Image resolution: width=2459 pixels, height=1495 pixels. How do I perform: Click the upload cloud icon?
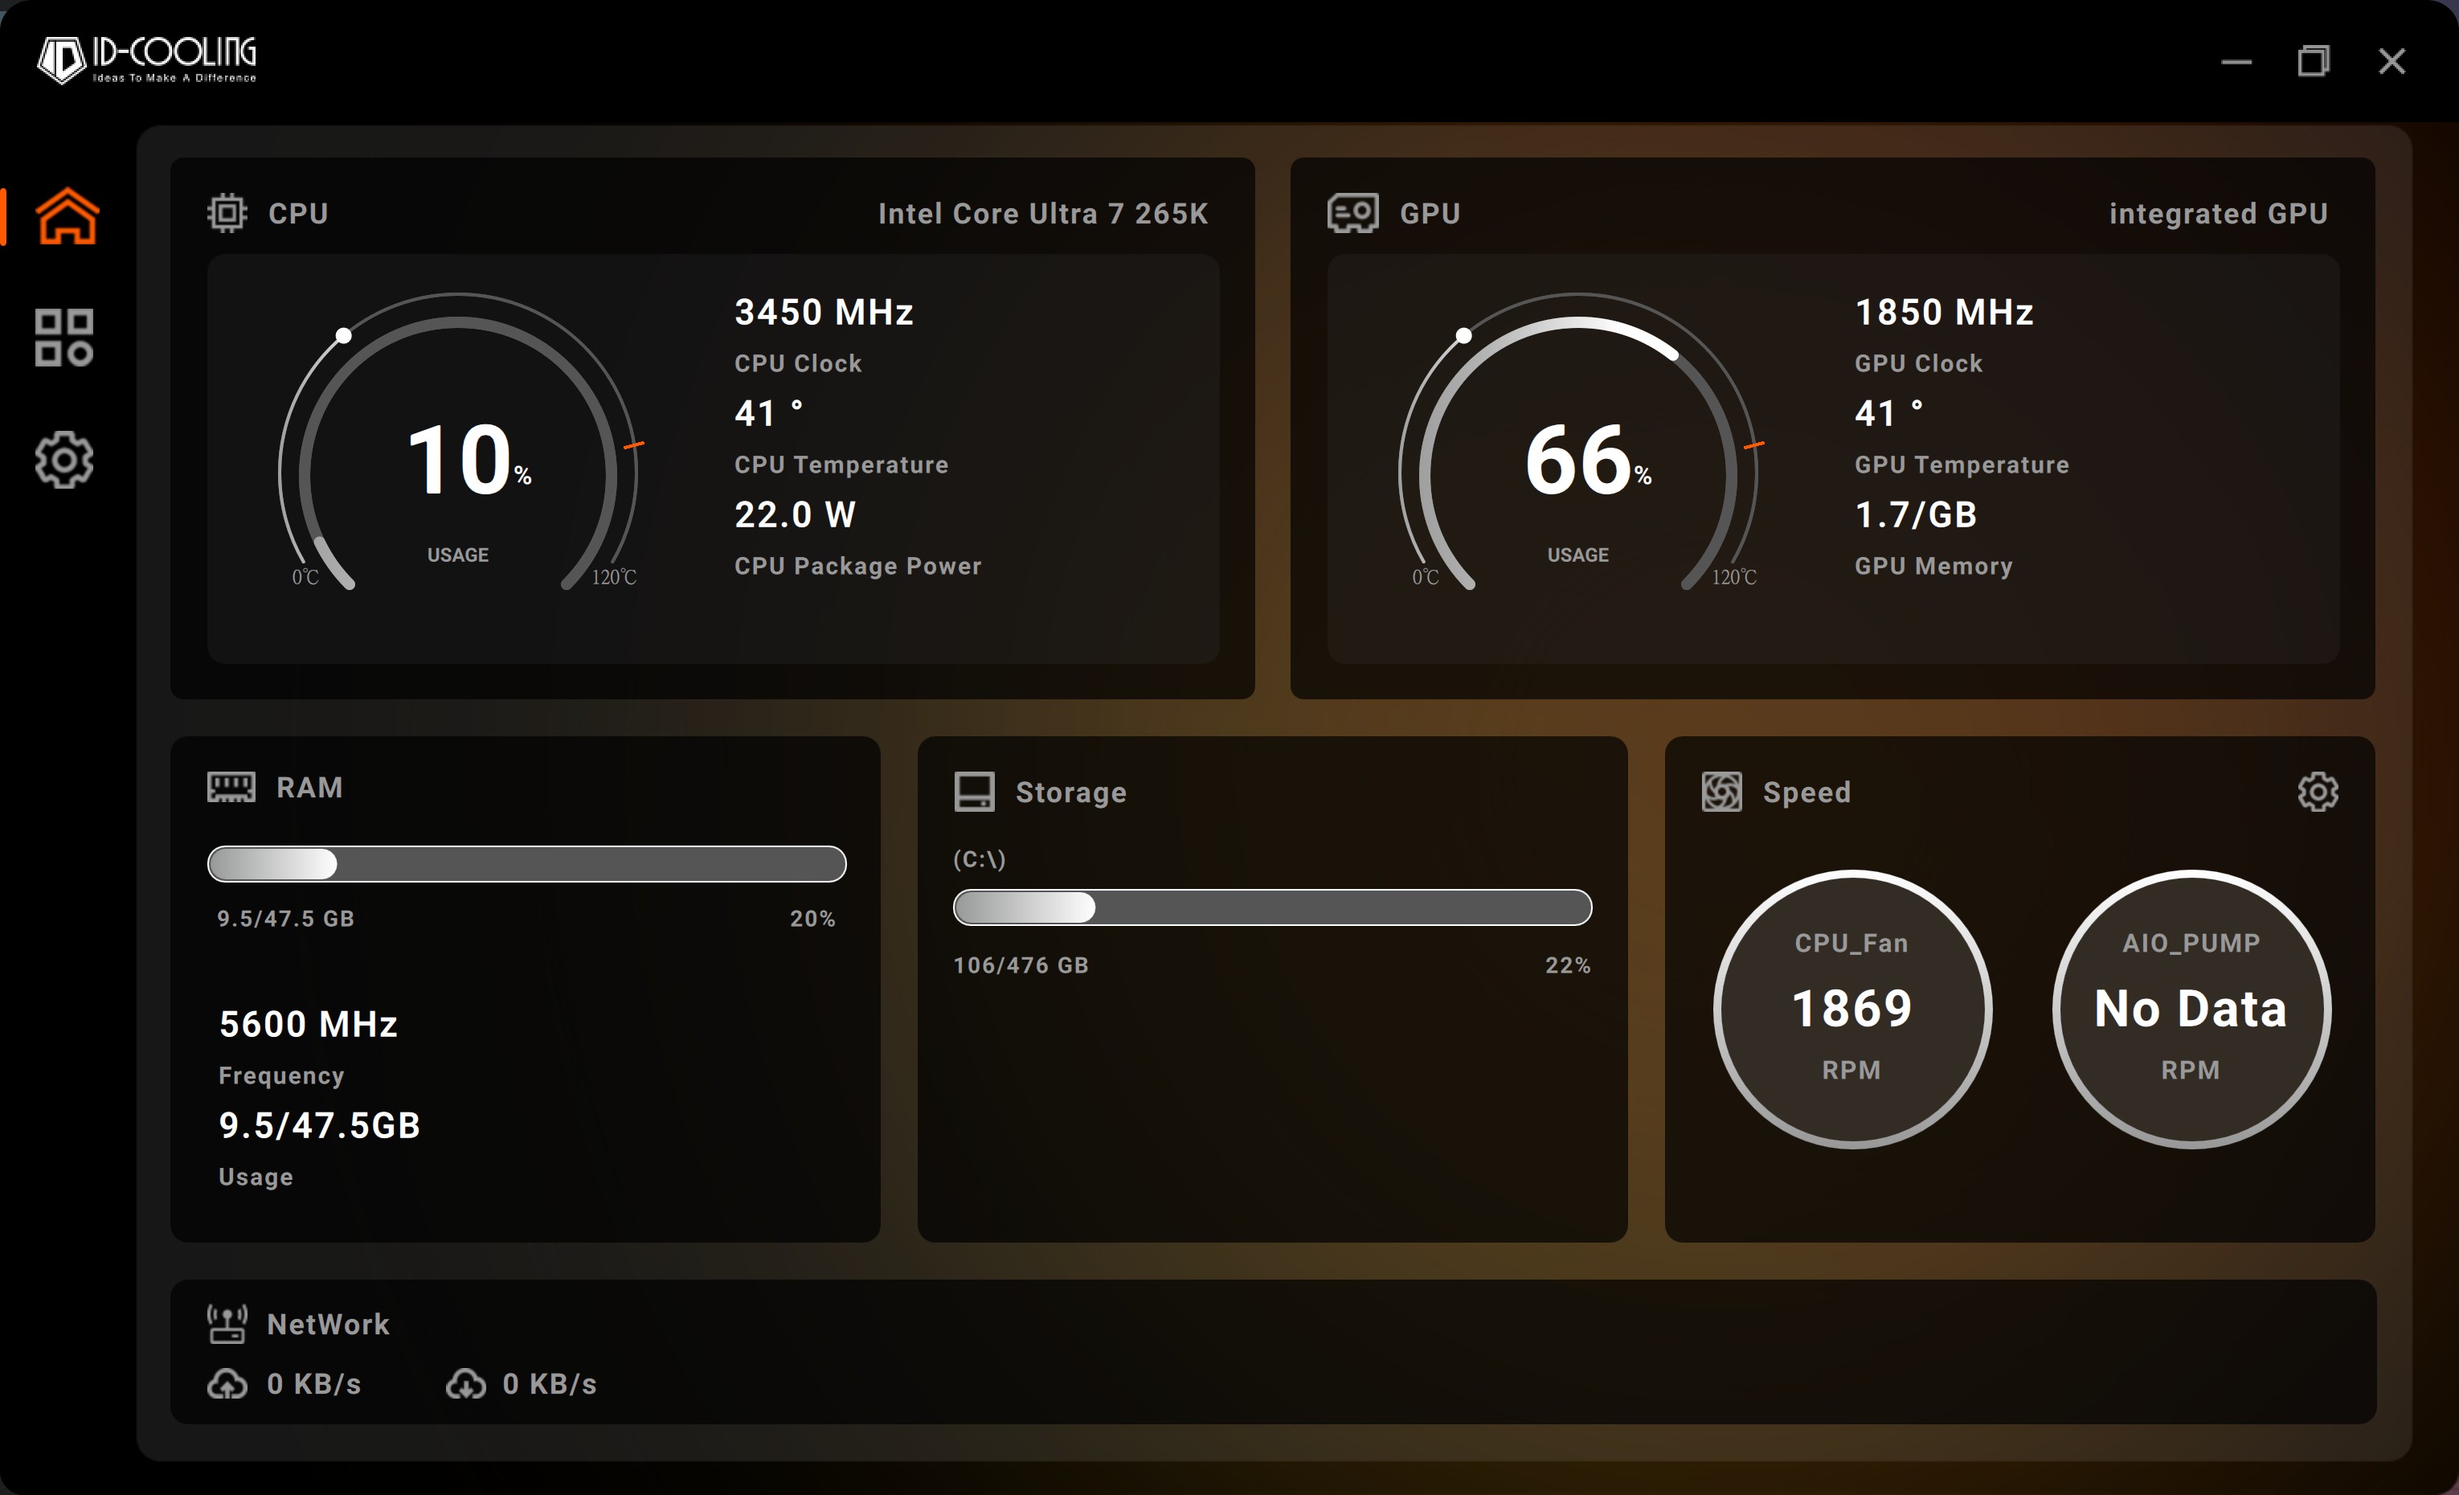point(227,1383)
